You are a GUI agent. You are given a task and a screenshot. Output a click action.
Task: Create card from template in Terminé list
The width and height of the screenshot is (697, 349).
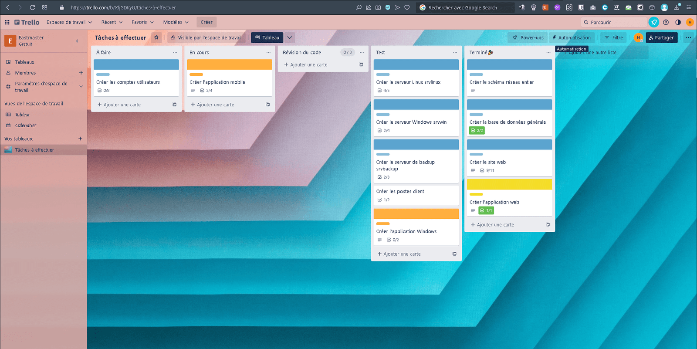point(548,225)
